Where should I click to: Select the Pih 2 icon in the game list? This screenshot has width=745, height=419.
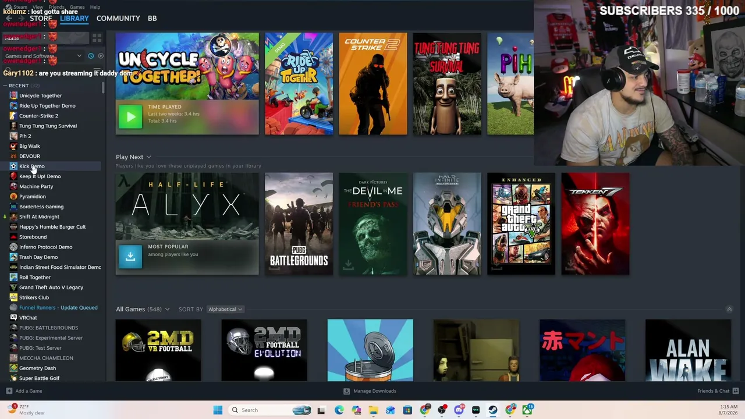tap(13, 136)
